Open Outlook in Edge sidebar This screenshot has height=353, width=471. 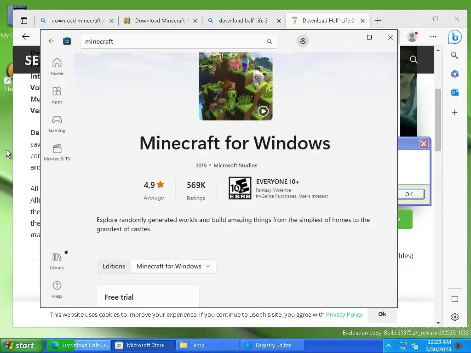click(454, 92)
